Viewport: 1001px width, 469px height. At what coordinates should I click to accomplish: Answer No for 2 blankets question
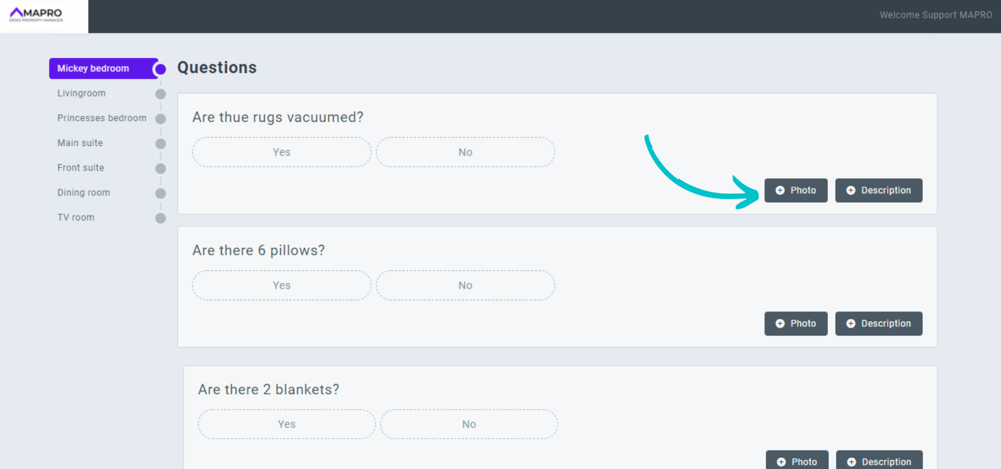[469, 424]
